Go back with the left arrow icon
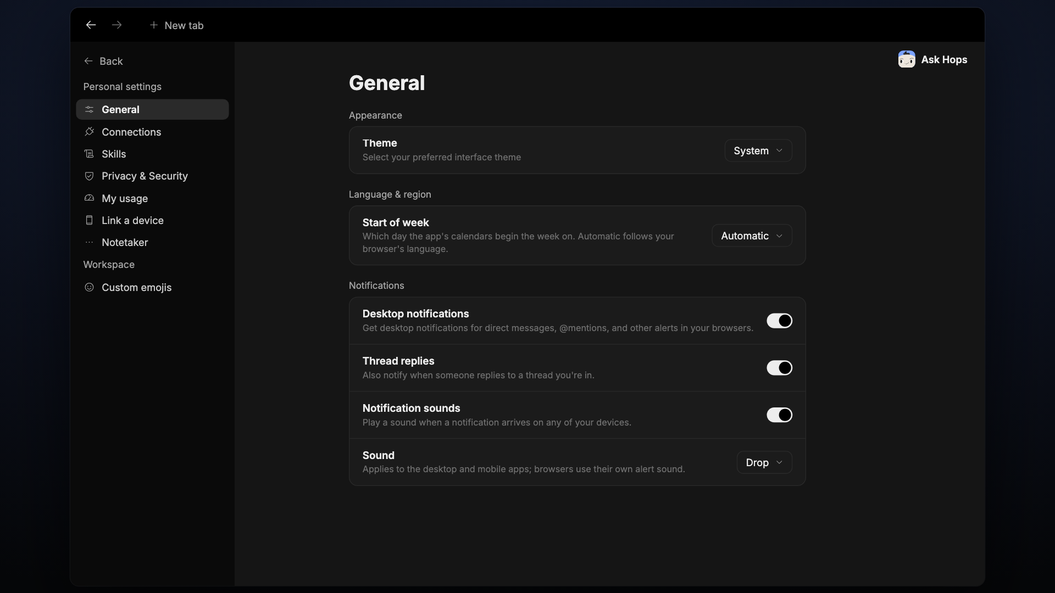The height and width of the screenshot is (593, 1055). click(x=91, y=25)
